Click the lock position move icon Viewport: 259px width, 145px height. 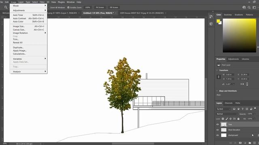point(230,119)
